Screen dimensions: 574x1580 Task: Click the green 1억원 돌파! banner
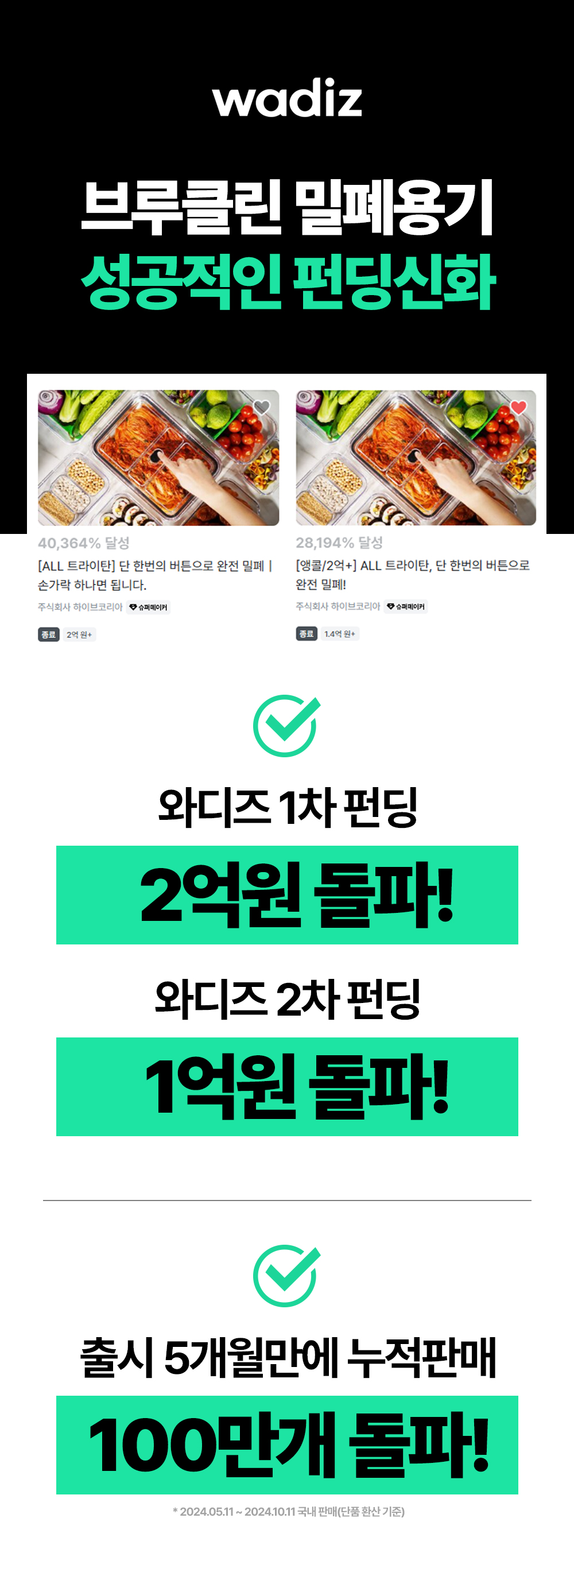coord(287,1087)
